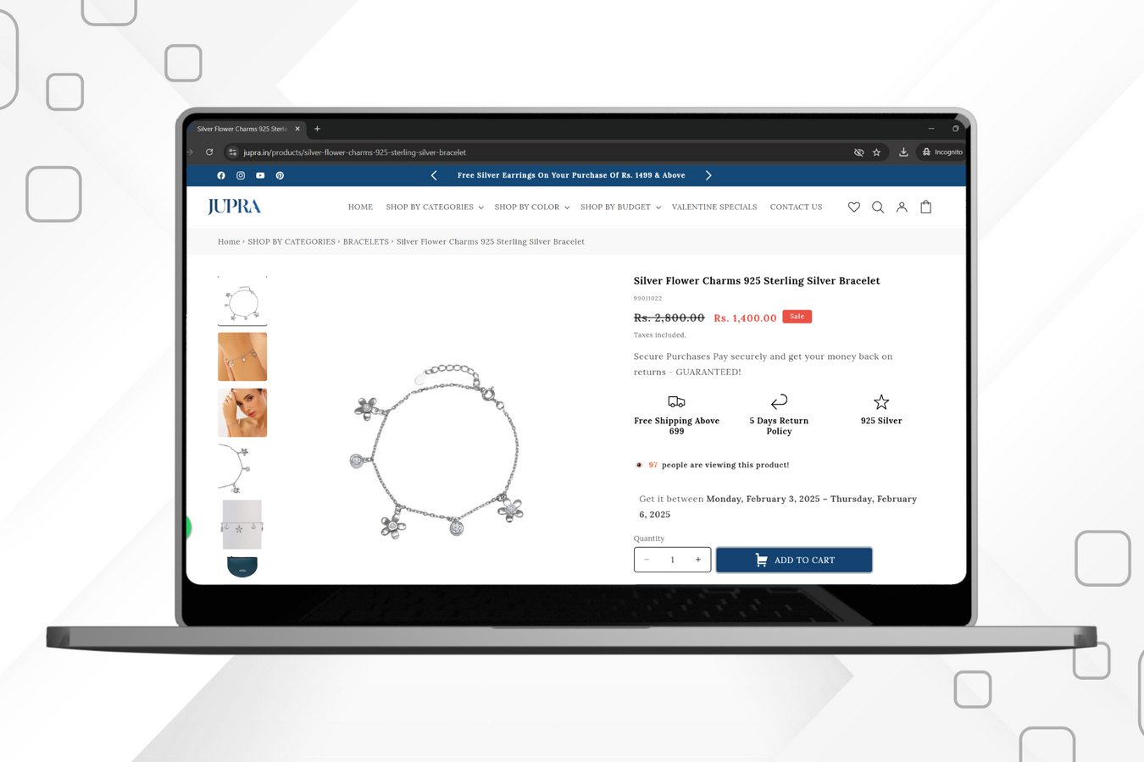1144x762 pixels.
Task: Open the user account icon
Action: click(x=902, y=207)
